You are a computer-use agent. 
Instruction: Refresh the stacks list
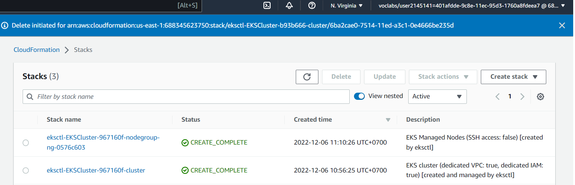pyautogui.click(x=307, y=77)
